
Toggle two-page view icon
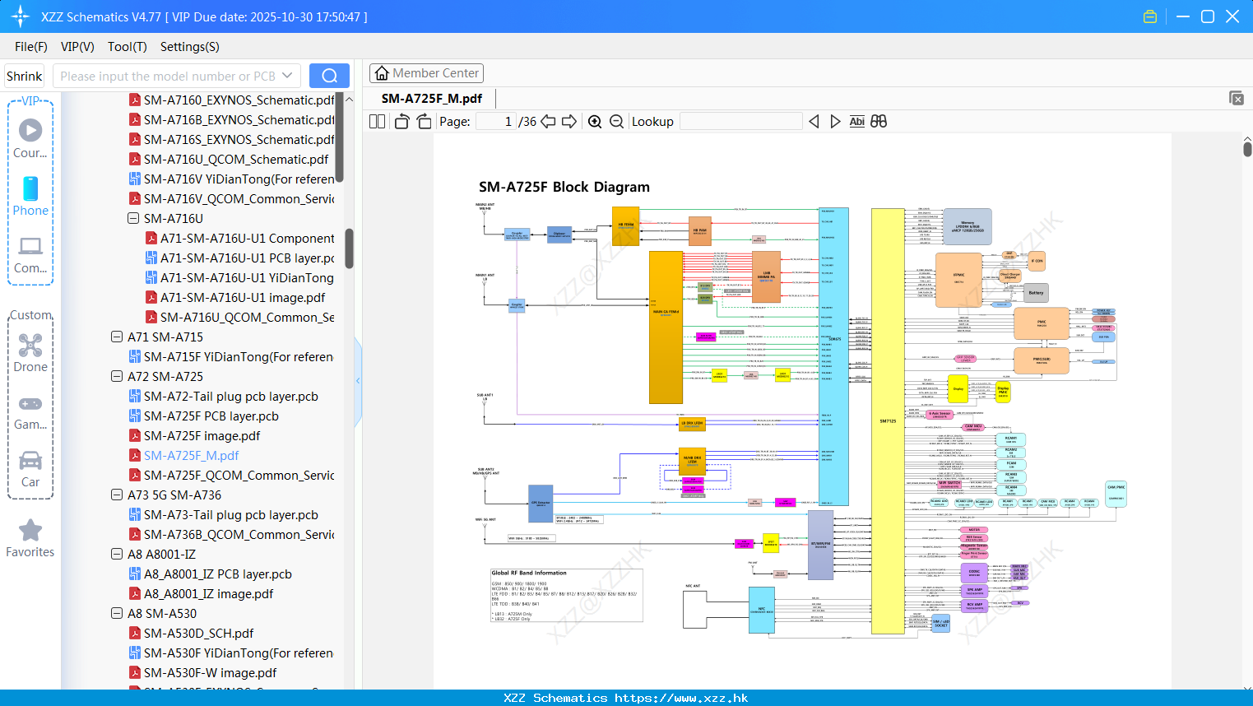(x=377, y=121)
